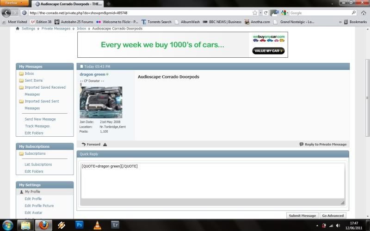The height and width of the screenshot is (231, 370).
Task: Expand the URL history dropdown arrow
Action: (x=260, y=13)
